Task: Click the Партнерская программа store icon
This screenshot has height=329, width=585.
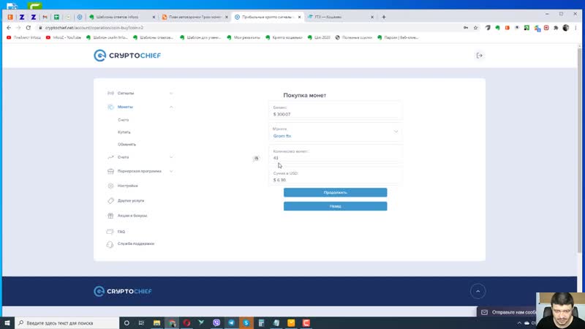Action: (x=110, y=171)
